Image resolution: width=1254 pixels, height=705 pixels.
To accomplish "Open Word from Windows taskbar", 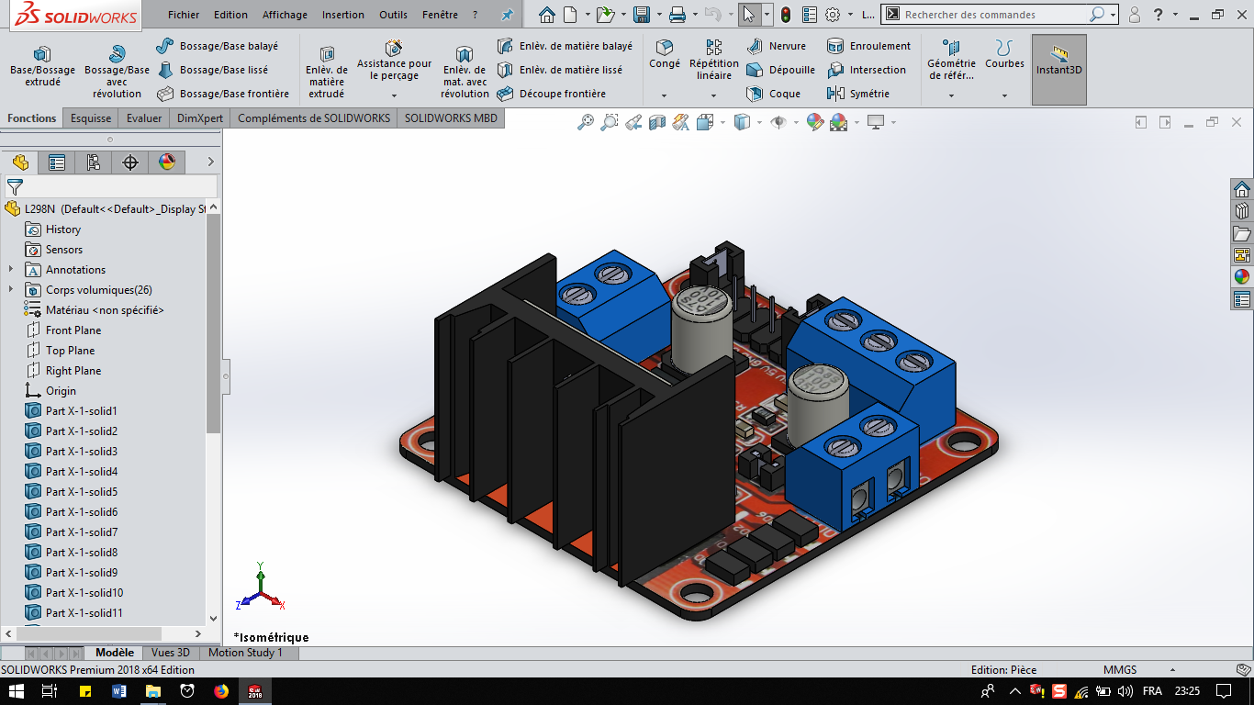I will click(x=119, y=691).
